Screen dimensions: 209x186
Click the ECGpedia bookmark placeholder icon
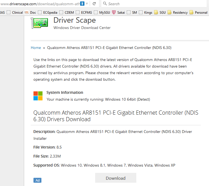pyautogui.click(x=40, y=12)
